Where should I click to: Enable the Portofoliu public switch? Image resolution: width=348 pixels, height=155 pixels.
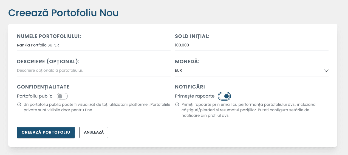[62, 96]
